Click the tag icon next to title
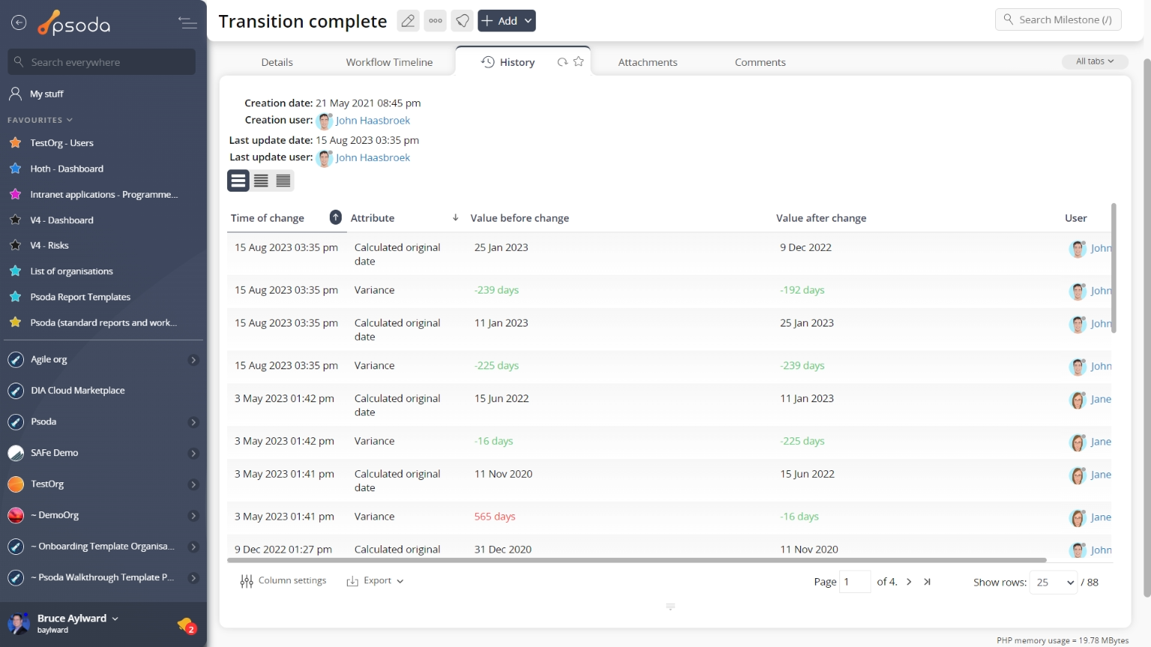The width and height of the screenshot is (1151, 647). (x=462, y=21)
